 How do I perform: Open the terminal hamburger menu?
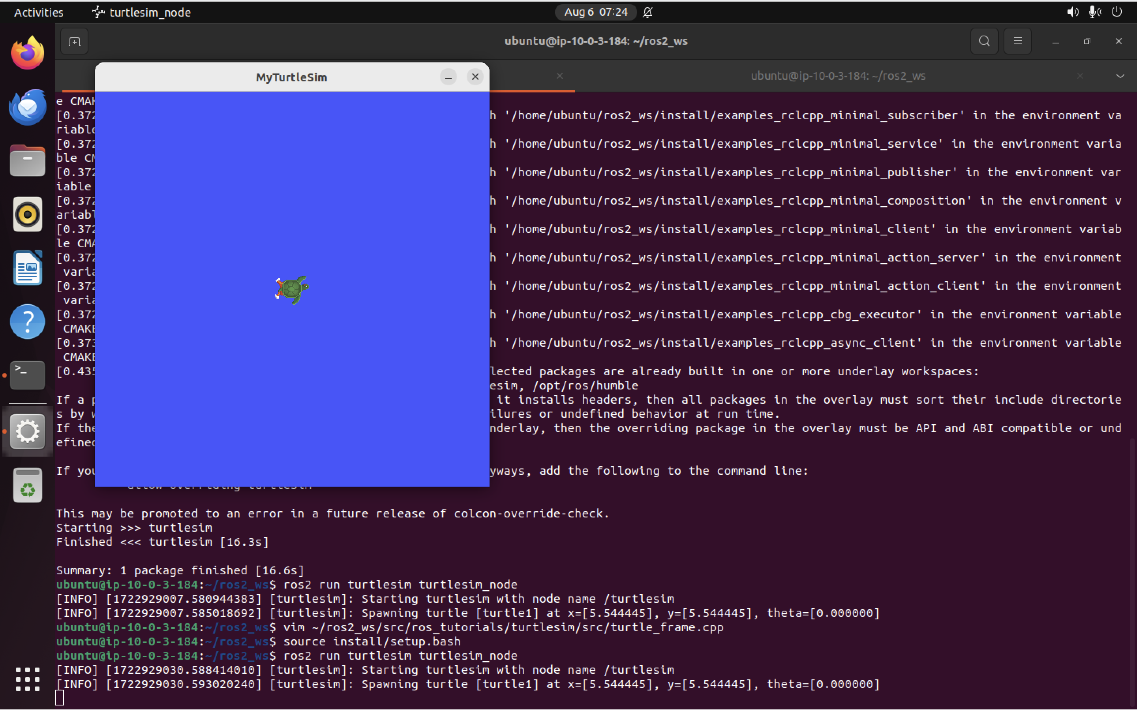[1018, 41]
